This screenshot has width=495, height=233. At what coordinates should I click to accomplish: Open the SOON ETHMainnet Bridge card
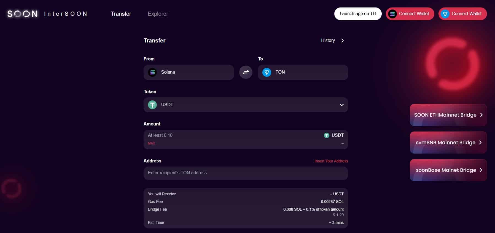(x=448, y=115)
